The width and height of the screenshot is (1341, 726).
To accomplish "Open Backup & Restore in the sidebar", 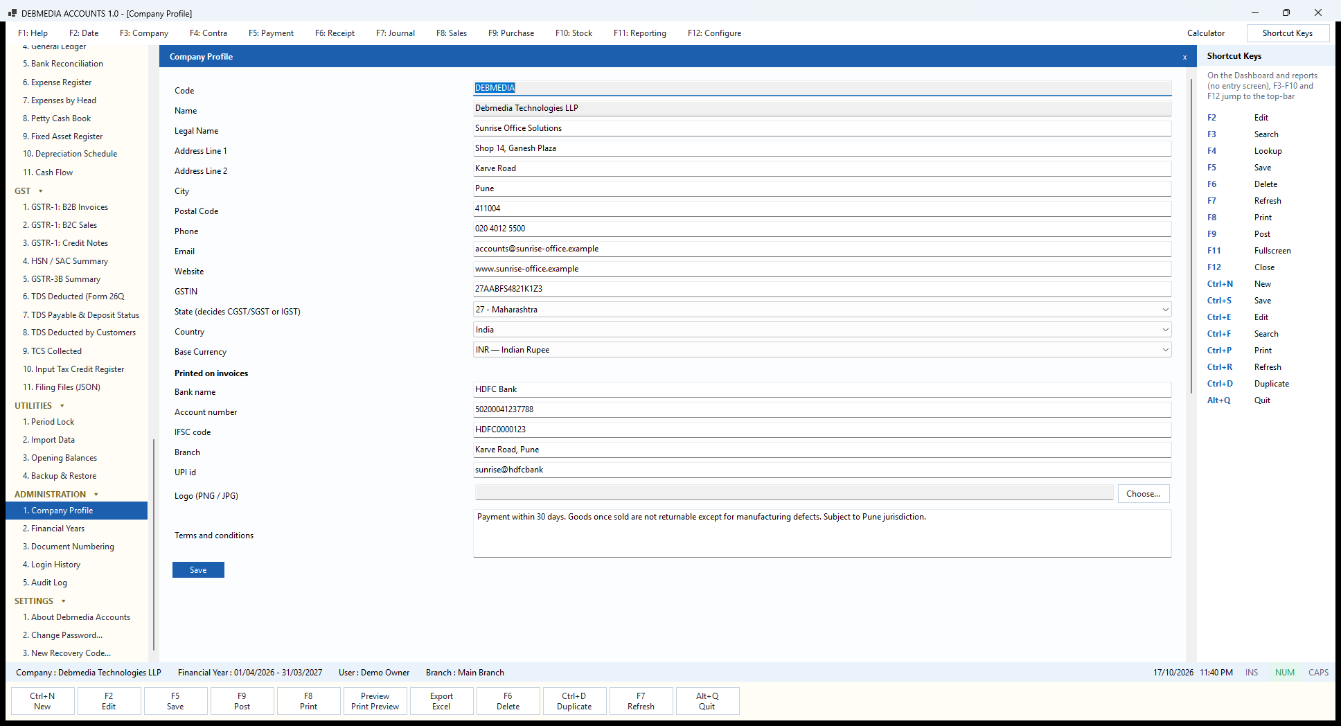I will [60, 476].
